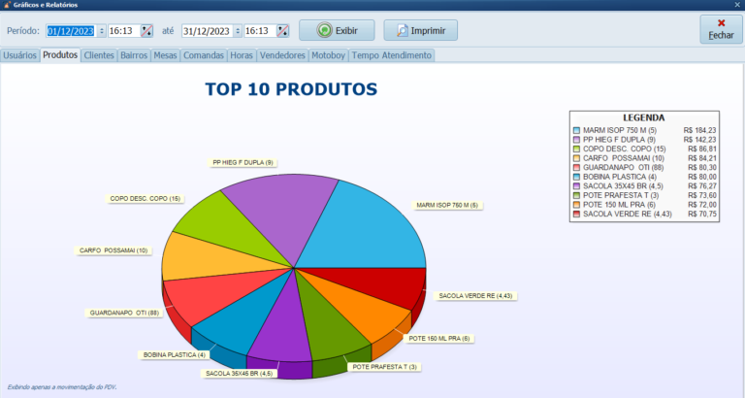
Task: Click the calendar icon beside end time
Action: 282,31
